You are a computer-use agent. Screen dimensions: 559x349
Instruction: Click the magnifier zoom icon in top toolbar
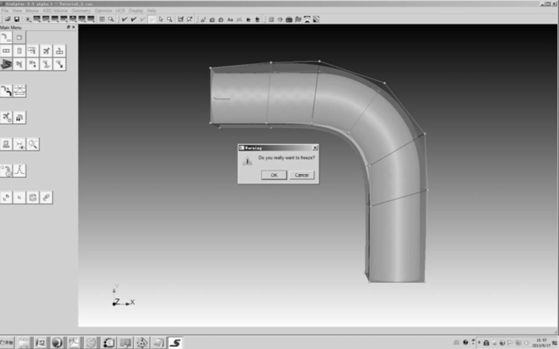pyautogui.click(x=111, y=19)
